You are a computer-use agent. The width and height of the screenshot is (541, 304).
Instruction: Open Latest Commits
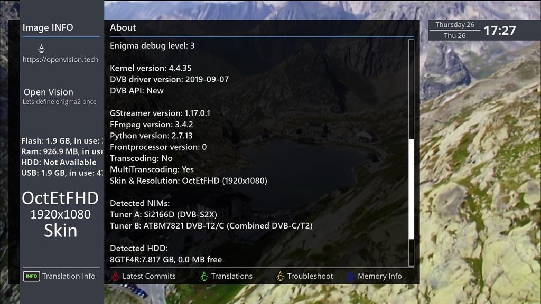click(148, 276)
